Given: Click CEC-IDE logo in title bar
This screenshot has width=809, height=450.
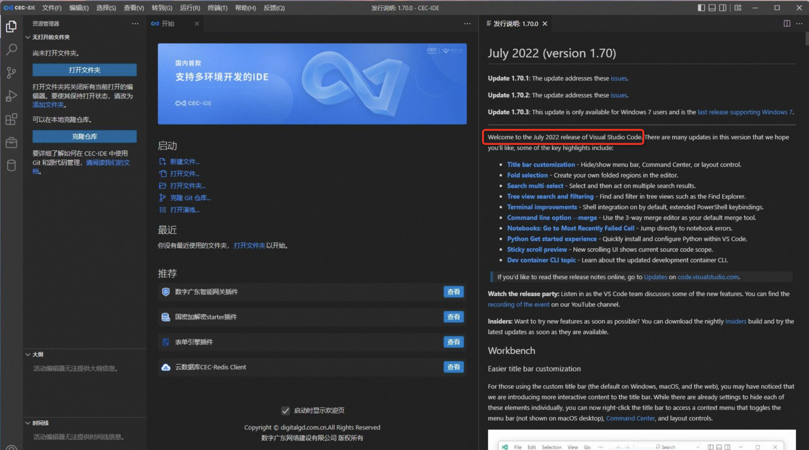Looking at the screenshot, I should tap(19, 8).
